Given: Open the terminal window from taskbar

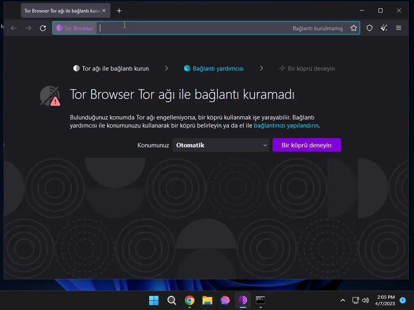Looking at the screenshot, I should click(261, 300).
